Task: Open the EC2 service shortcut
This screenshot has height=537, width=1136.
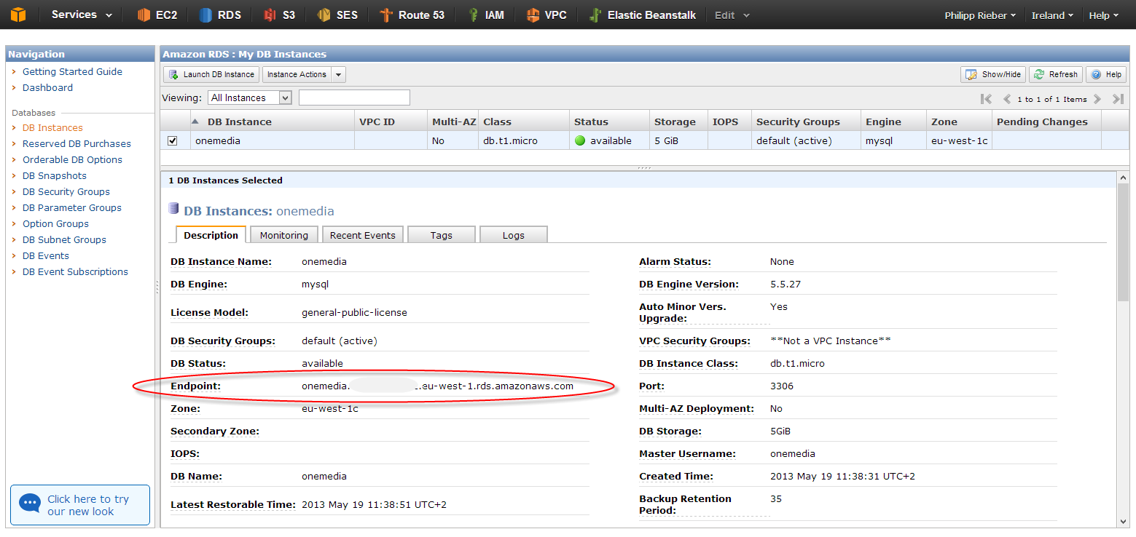Action: coord(157,15)
